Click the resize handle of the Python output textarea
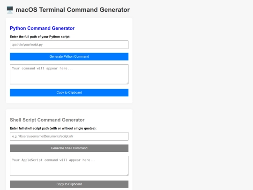Image resolution: width=253 pixels, height=190 pixels. [127, 83]
